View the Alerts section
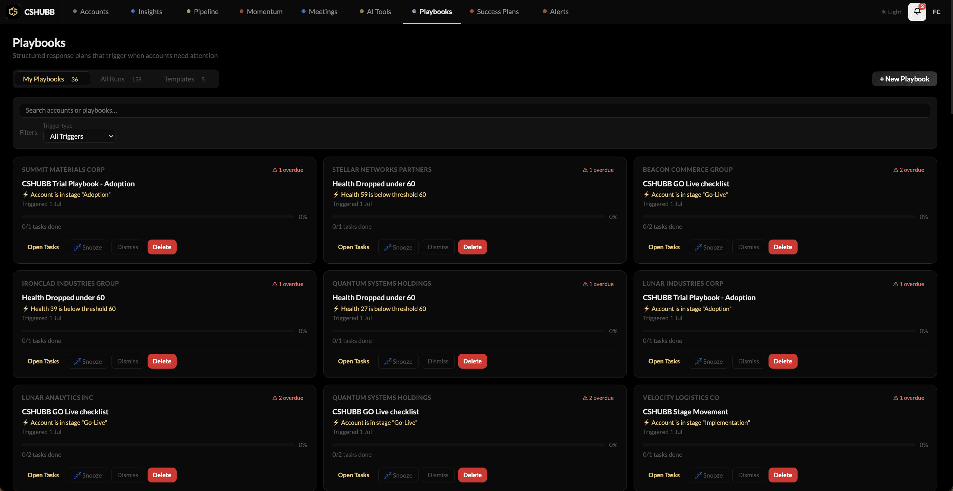This screenshot has width=953, height=491. click(x=556, y=12)
